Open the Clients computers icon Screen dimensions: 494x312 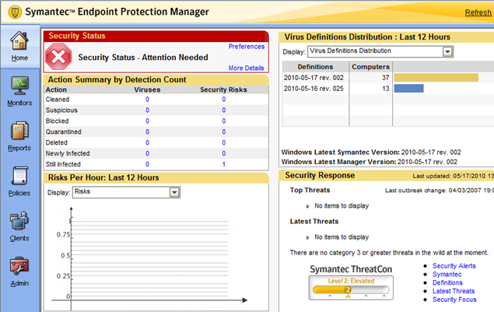click(x=19, y=221)
